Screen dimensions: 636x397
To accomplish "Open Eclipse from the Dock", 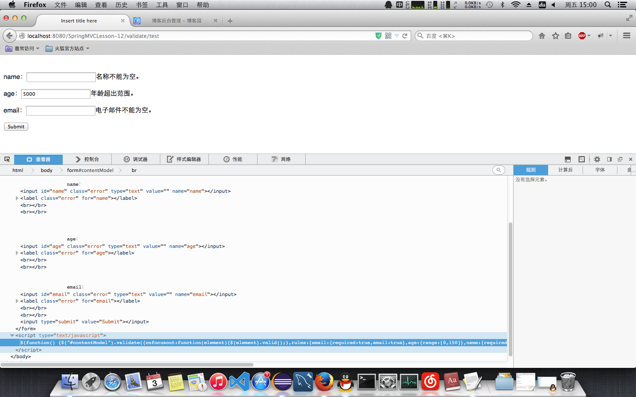I will (x=282, y=382).
